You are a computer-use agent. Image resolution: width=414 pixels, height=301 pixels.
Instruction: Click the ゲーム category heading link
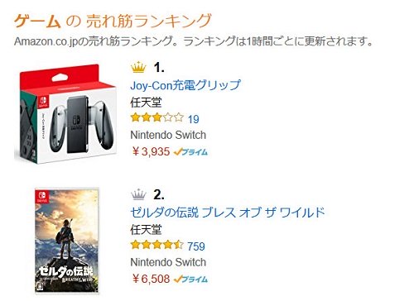[x=37, y=21]
